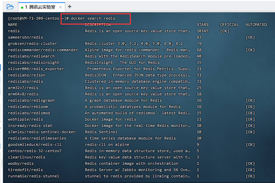
Task: Select redislabs/redismod image name
Action: pyautogui.click(x=29, y=113)
